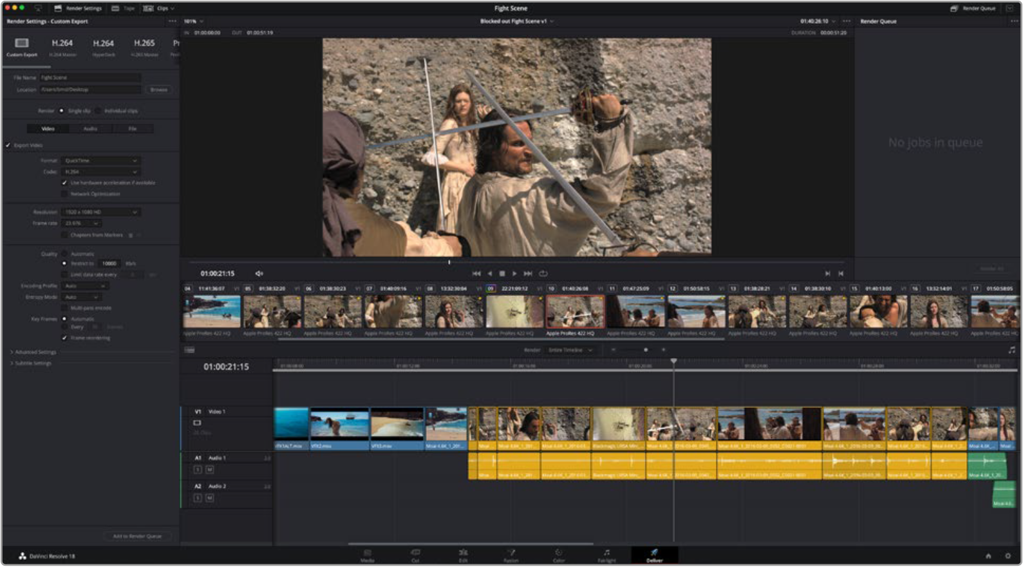Image resolution: width=1023 pixels, height=567 pixels.
Task: Mute the Audio 1 track
Action: click(209, 470)
